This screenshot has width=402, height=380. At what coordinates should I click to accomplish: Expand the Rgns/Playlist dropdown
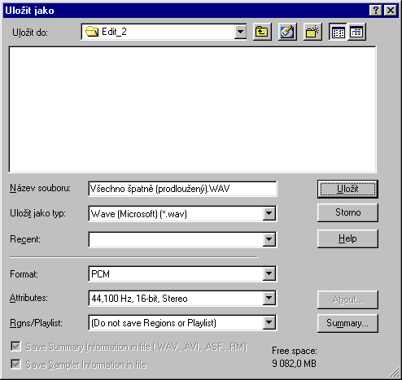tap(269, 322)
